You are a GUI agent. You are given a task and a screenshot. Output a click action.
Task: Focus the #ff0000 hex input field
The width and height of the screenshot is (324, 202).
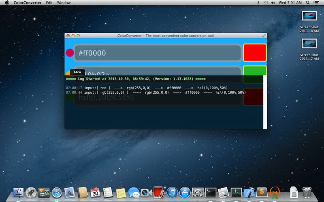[x=157, y=53]
